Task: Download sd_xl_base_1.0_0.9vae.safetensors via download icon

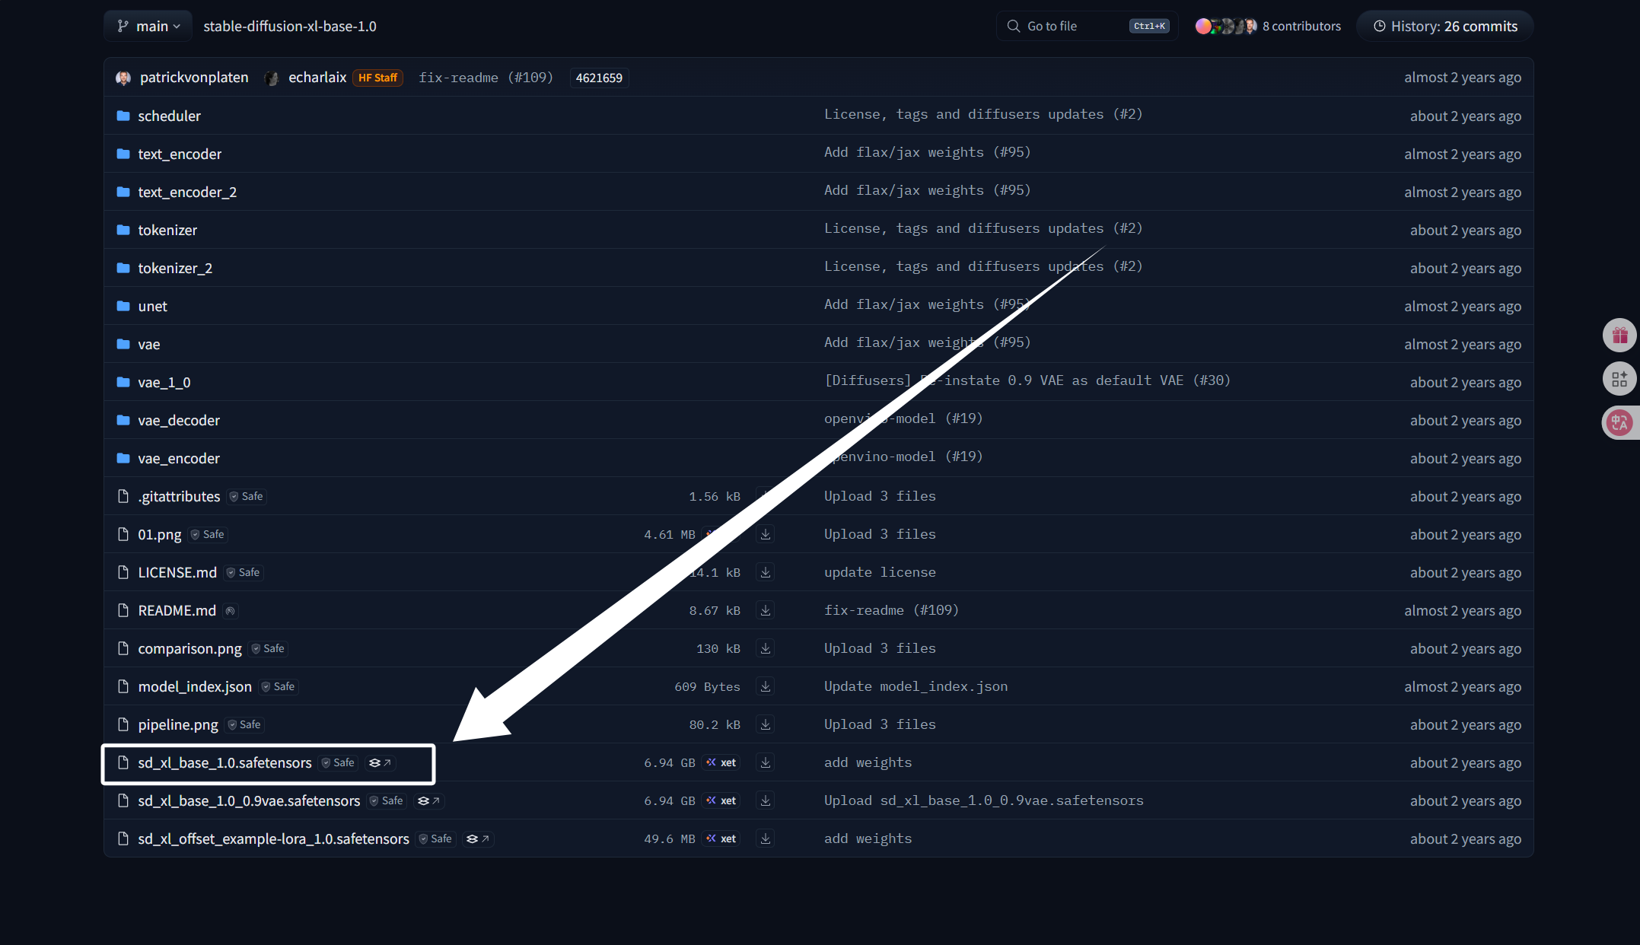Action: (x=766, y=800)
